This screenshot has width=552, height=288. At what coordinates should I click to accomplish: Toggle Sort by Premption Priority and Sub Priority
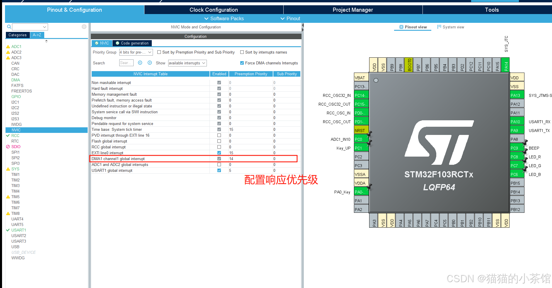click(159, 52)
